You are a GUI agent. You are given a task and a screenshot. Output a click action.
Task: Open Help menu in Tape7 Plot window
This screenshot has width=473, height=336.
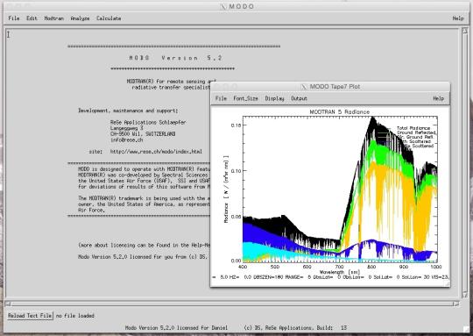click(438, 98)
